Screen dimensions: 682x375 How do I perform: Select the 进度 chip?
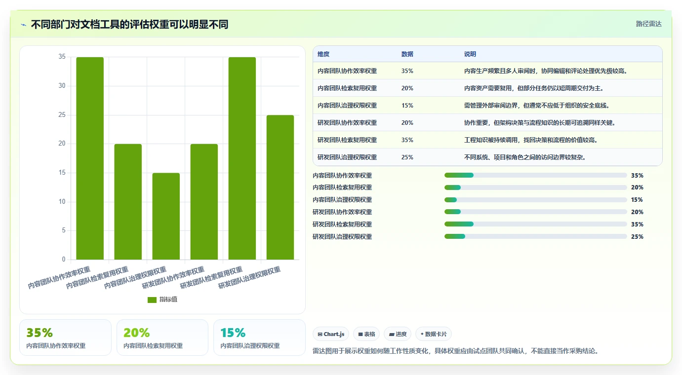pyautogui.click(x=398, y=334)
